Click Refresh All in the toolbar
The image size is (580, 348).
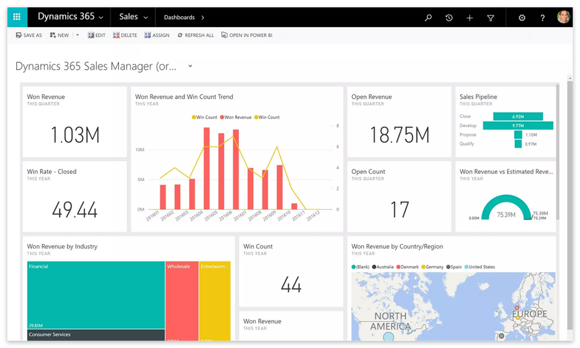[x=195, y=35]
